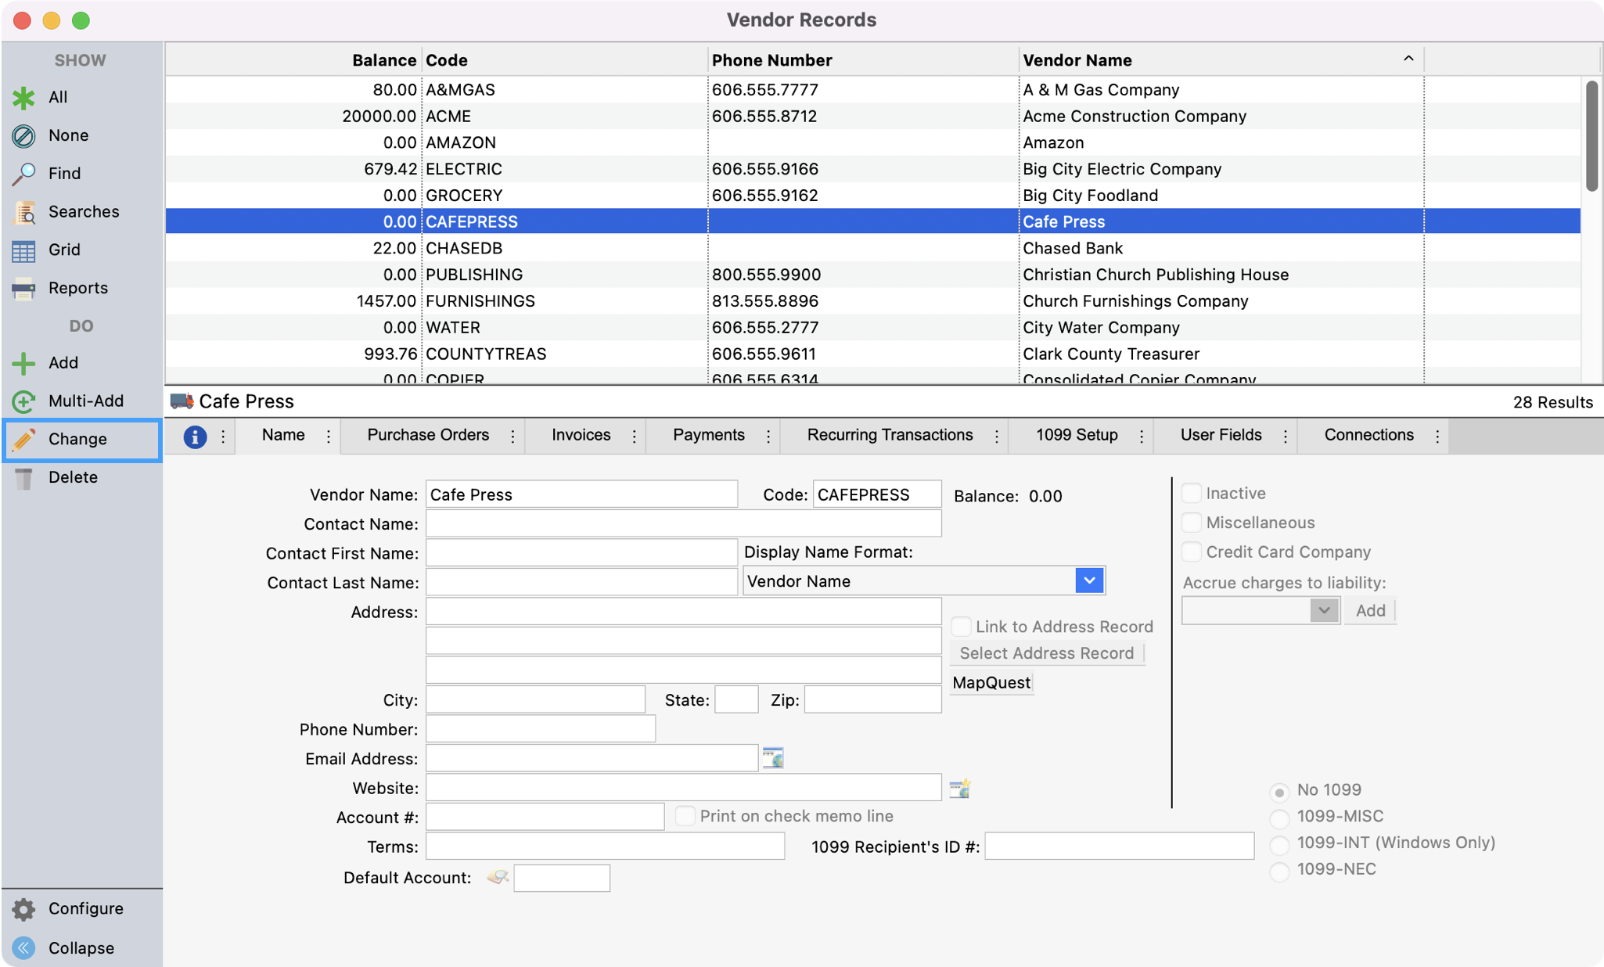Open Reports printer icon
The height and width of the screenshot is (967, 1604).
point(23,289)
